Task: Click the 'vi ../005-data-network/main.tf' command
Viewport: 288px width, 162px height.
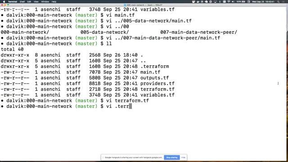Action: [149, 21]
